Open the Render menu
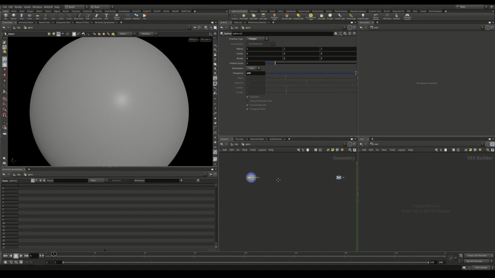Screen dimensions: 495x278 tap(18, 7)
